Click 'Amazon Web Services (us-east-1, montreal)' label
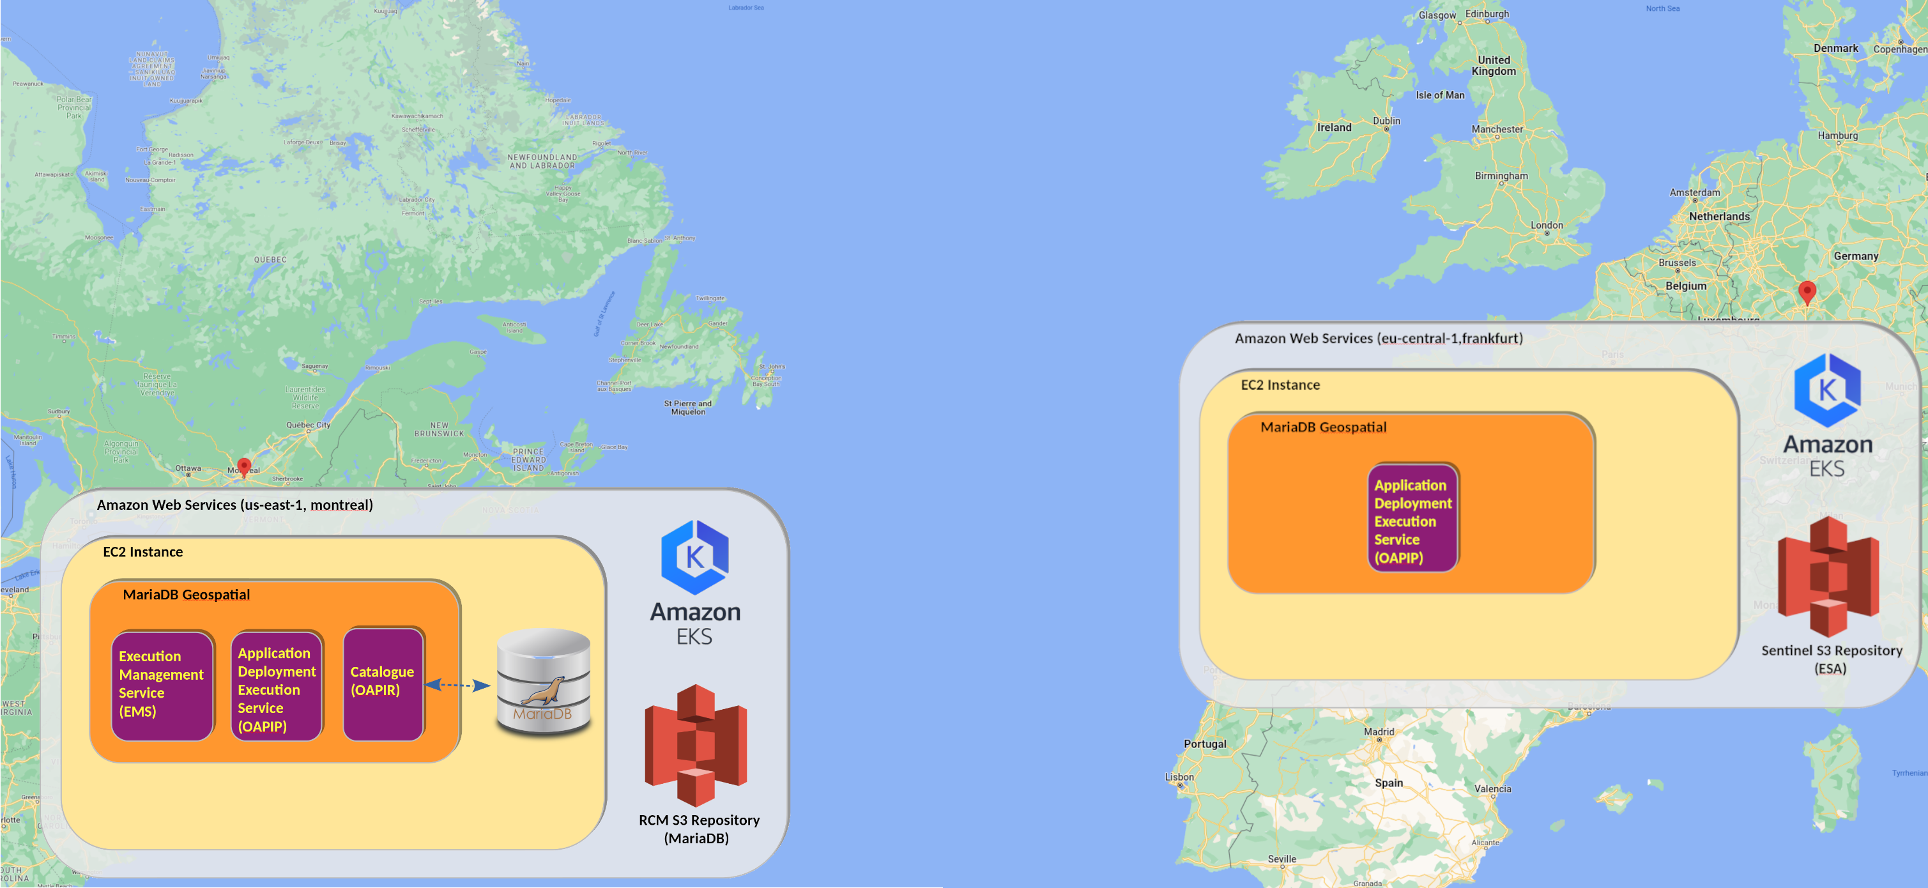This screenshot has height=888, width=1928. tap(235, 505)
